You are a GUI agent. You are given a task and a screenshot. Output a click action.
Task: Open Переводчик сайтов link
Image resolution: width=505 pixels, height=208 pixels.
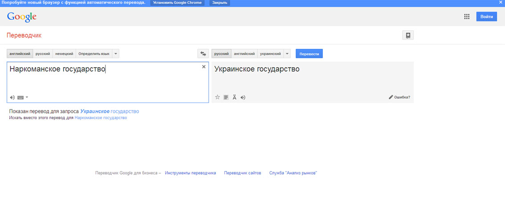pyautogui.click(x=243, y=173)
